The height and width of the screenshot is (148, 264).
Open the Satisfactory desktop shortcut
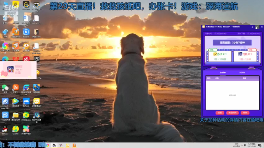tap(36, 18)
